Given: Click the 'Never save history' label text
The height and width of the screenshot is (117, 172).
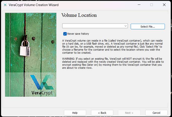Looking at the screenshot, I should pos(78,34).
